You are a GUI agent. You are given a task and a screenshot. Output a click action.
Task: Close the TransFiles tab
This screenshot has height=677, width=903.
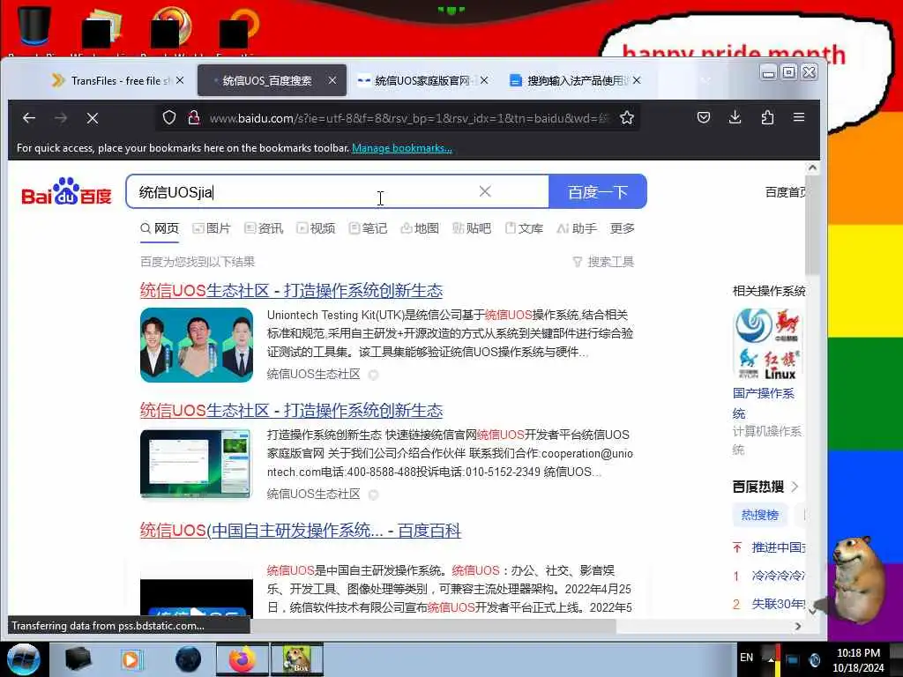tap(180, 80)
